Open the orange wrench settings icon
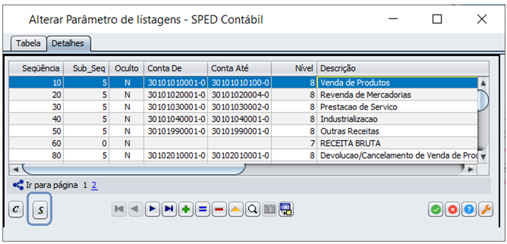Image resolution: width=507 pixels, height=244 pixels. [x=485, y=209]
